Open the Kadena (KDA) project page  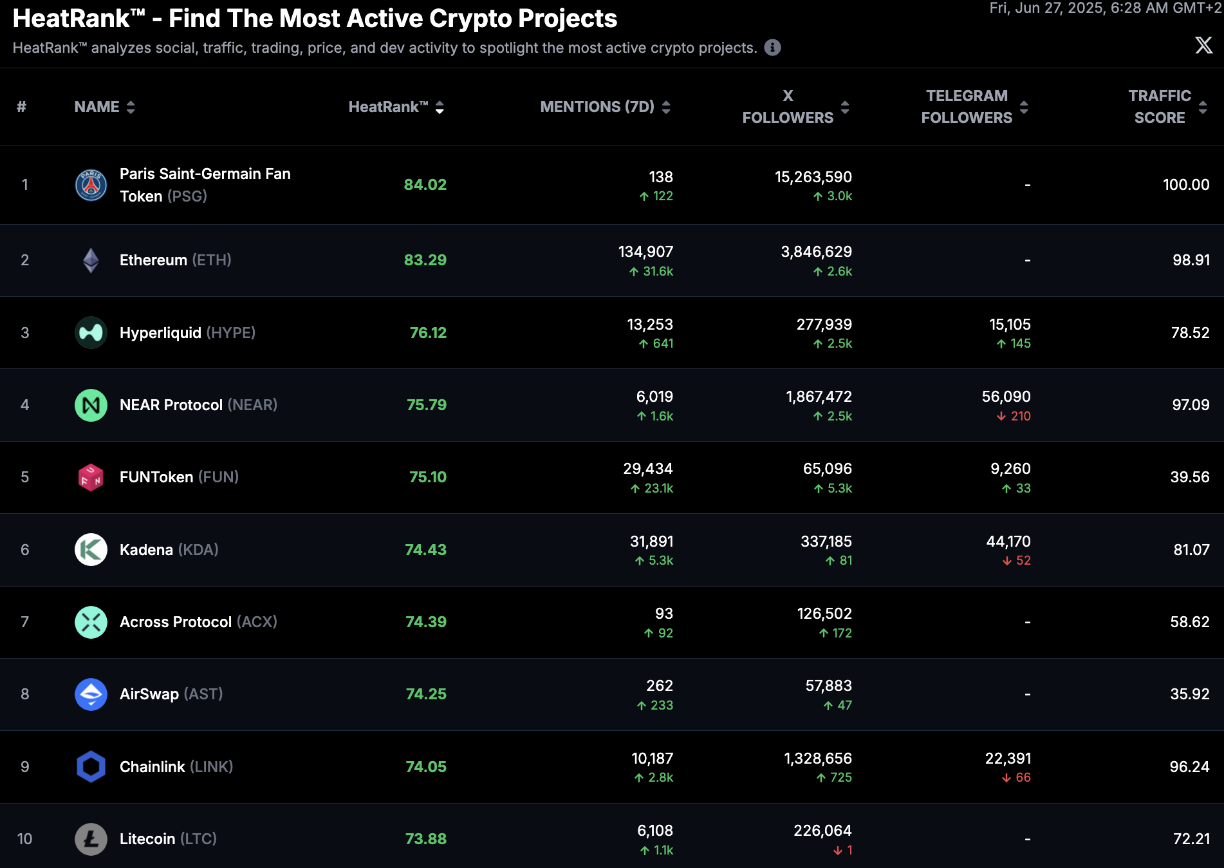pyautogui.click(x=169, y=550)
